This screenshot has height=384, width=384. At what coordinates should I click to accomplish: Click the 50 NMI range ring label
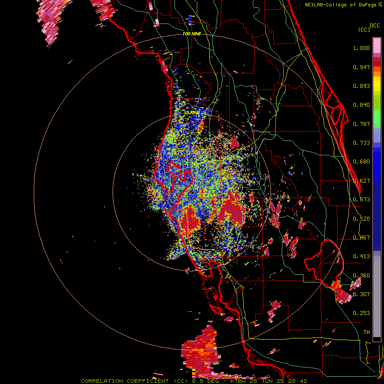[x=191, y=113]
